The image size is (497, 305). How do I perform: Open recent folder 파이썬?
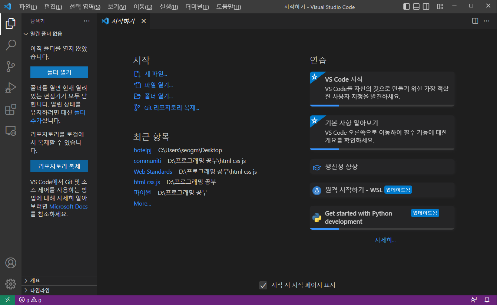pos(142,193)
